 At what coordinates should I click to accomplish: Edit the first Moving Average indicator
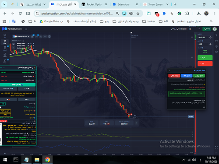tap(31, 44)
